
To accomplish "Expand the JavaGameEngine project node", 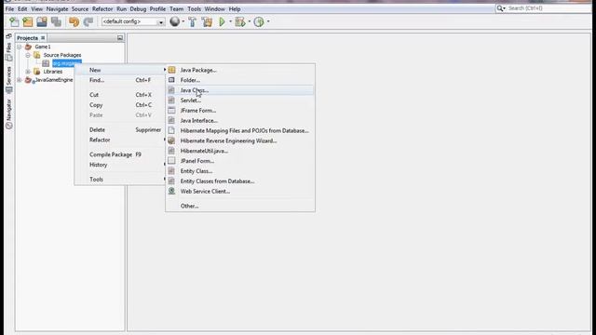I will pyautogui.click(x=19, y=80).
